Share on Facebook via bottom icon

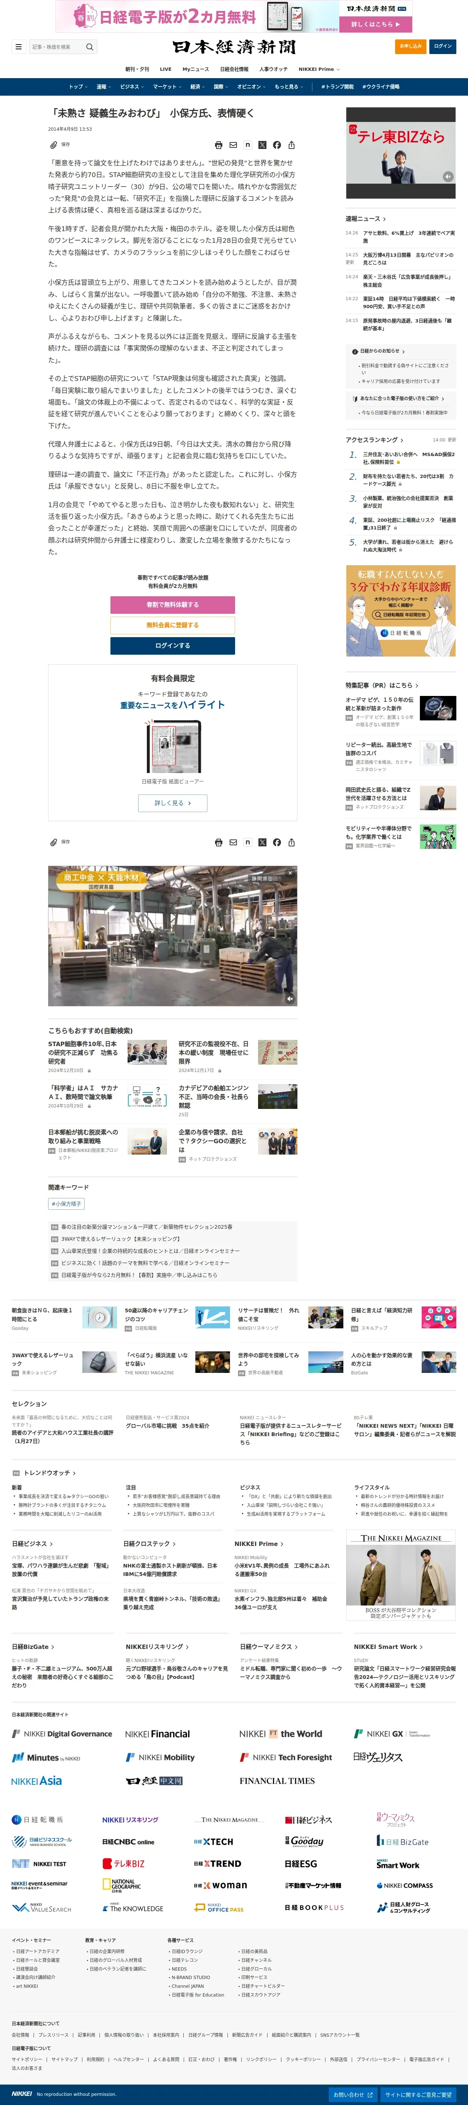click(277, 842)
